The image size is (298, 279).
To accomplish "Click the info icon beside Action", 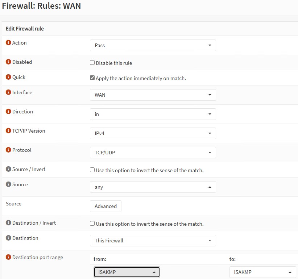I will (8, 43).
